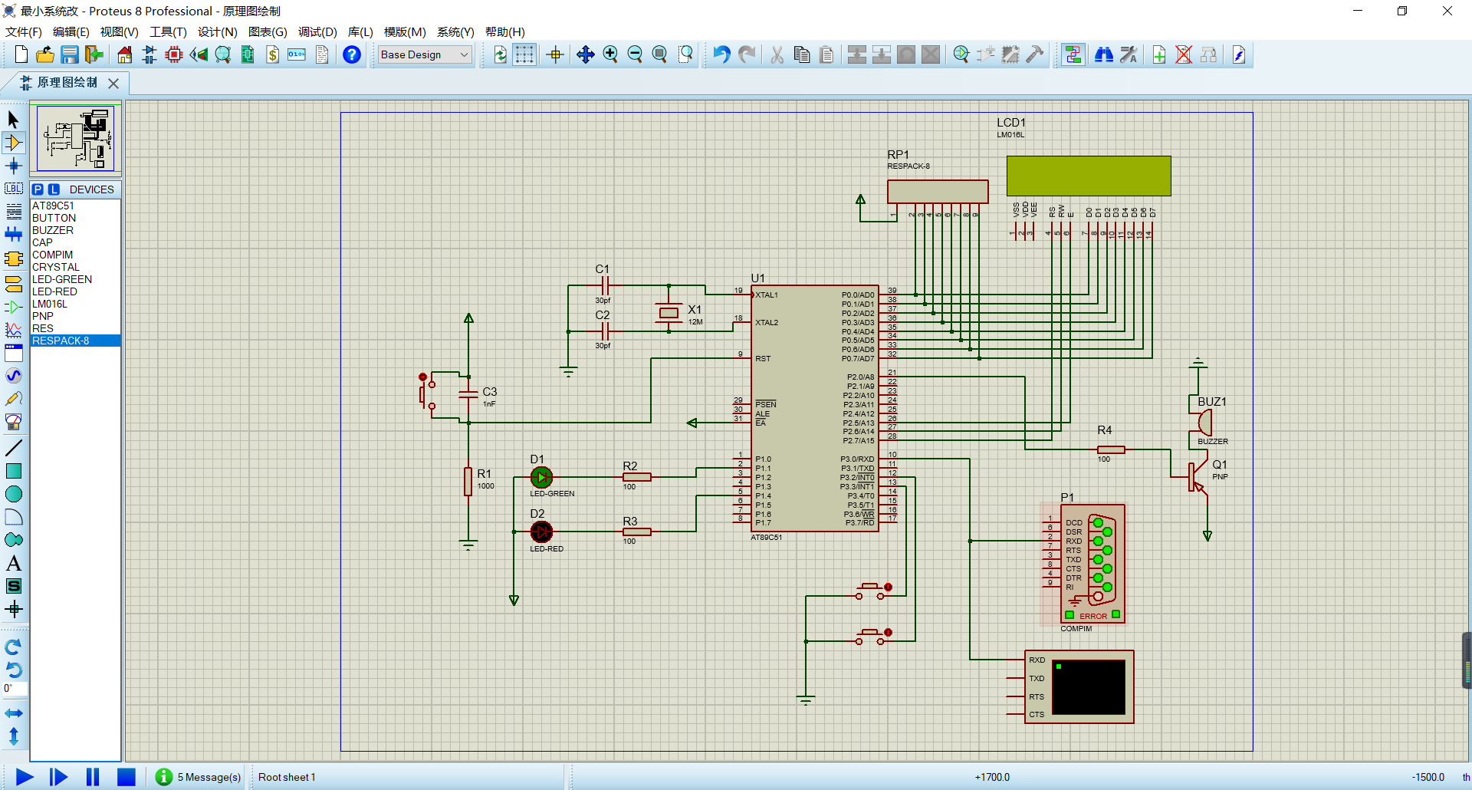Click X-mirror horizontal flip icon
Image resolution: width=1472 pixels, height=790 pixels.
(13, 713)
